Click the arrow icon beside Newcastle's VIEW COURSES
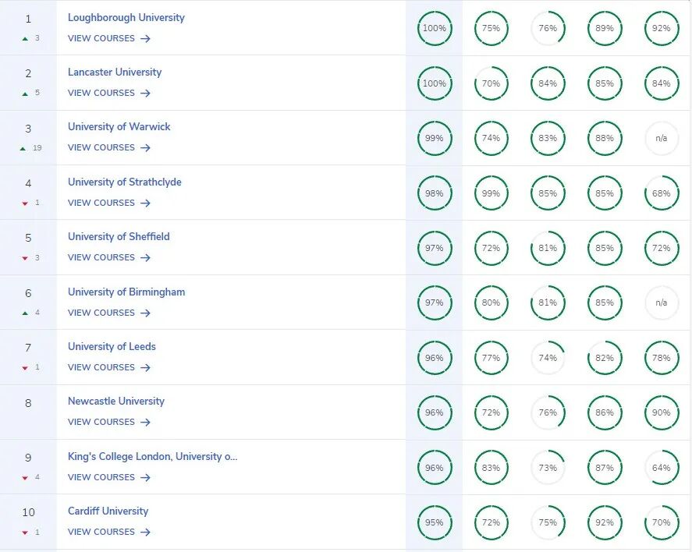Viewport: 692px width, 552px height. 146,423
